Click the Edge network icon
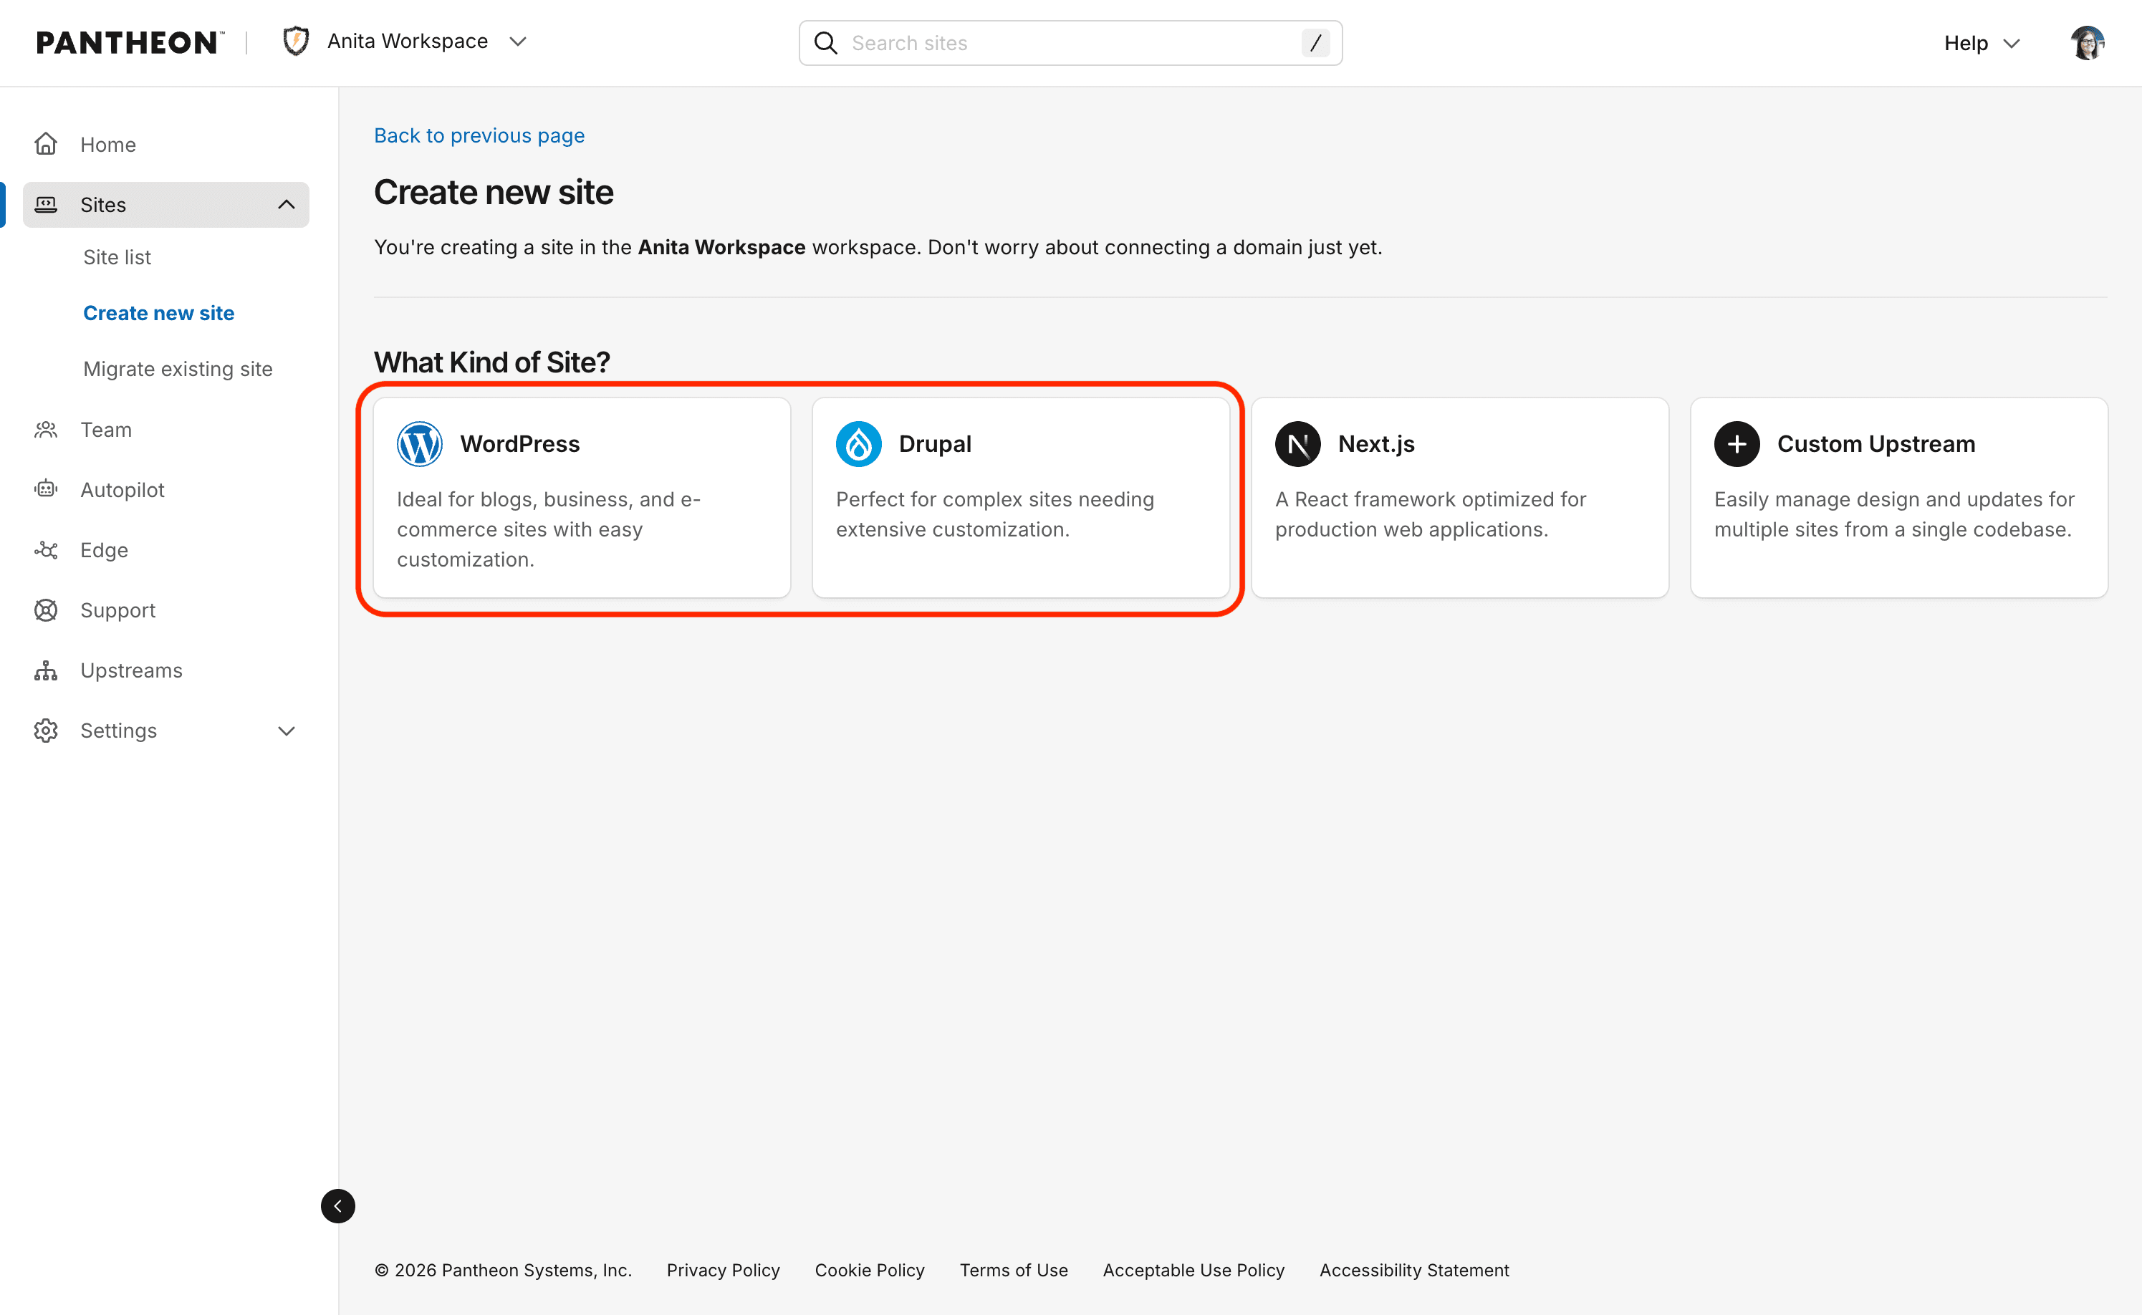 (46, 549)
